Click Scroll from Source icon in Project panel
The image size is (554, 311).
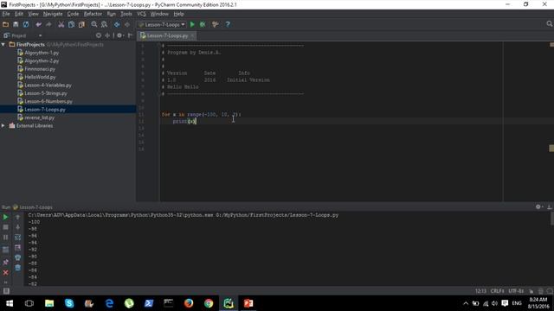pos(99,35)
